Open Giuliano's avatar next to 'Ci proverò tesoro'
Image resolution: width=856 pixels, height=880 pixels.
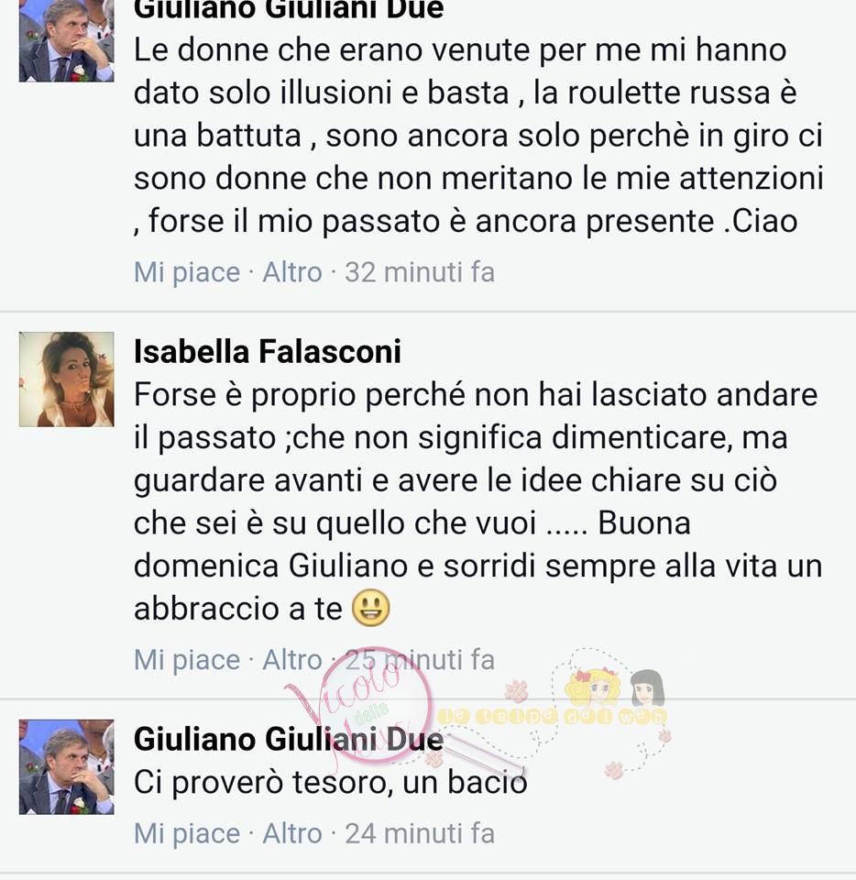[66, 767]
